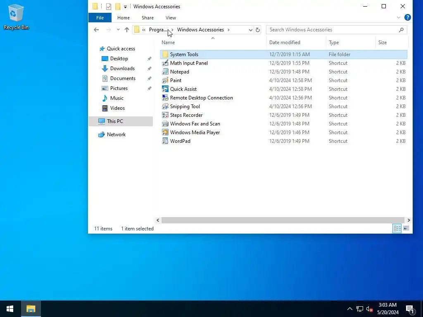Viewport: 423px width, 317px height.
Task: Open Desktop in navigation pane
Action: 119,59
